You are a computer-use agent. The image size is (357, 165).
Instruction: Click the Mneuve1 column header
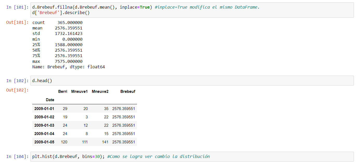click(79, 91)
